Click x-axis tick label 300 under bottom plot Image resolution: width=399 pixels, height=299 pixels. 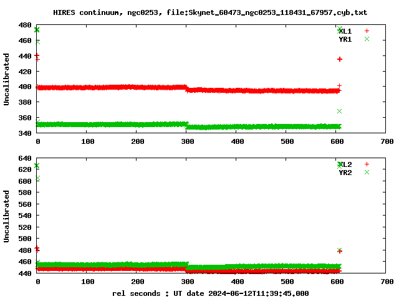coord(188,282)
